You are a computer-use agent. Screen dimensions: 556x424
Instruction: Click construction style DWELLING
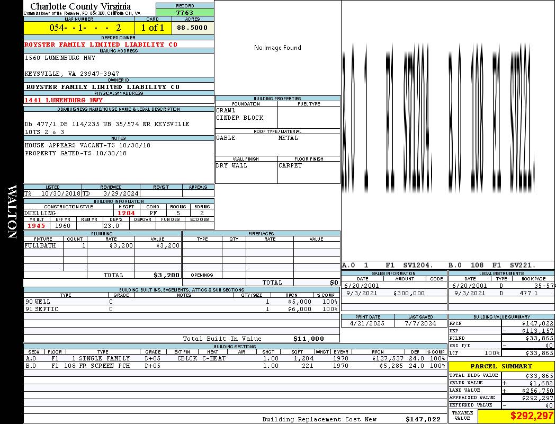(x=40, y=213)
